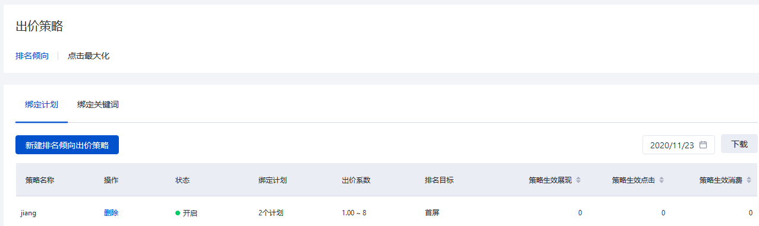Delete the jiang strategy via 删除

(x=111, y=213)
